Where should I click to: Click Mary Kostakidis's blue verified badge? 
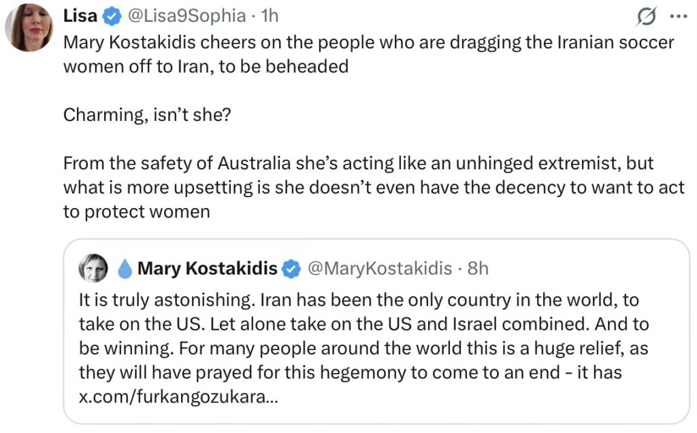coord(292,269)
